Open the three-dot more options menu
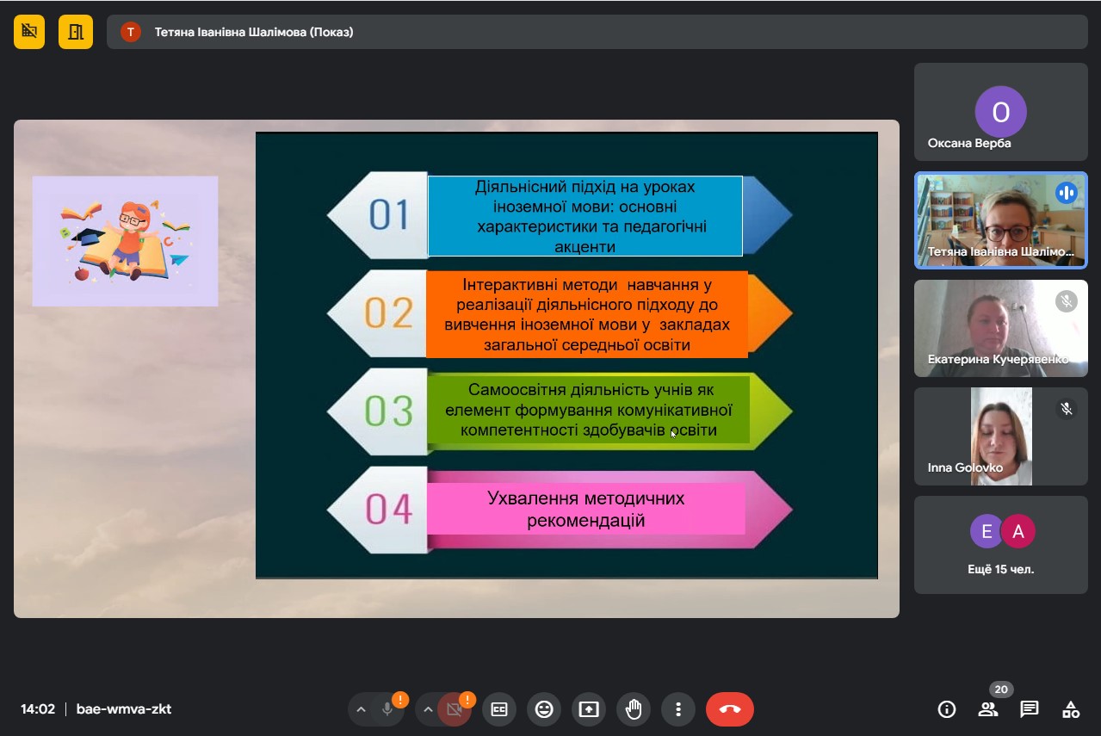The image size is (1101, 736). pyautogui.click(x=678, y=709)
